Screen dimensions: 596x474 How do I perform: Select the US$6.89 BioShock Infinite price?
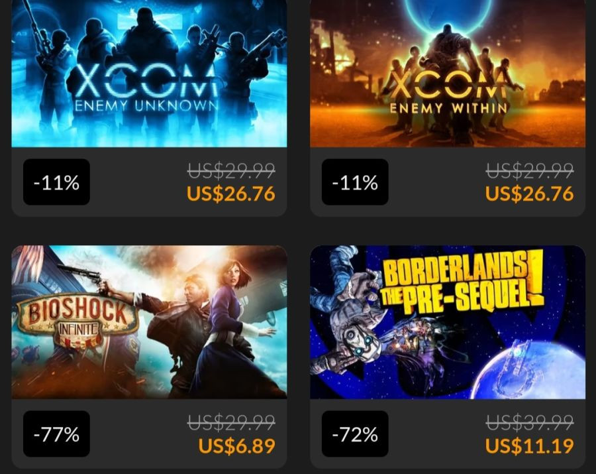[237, 446]
